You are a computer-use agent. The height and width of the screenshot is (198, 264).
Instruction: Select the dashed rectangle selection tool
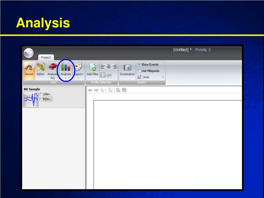103,75
